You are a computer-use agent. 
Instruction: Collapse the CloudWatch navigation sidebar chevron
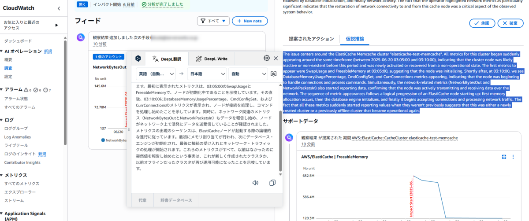point(59,8)
